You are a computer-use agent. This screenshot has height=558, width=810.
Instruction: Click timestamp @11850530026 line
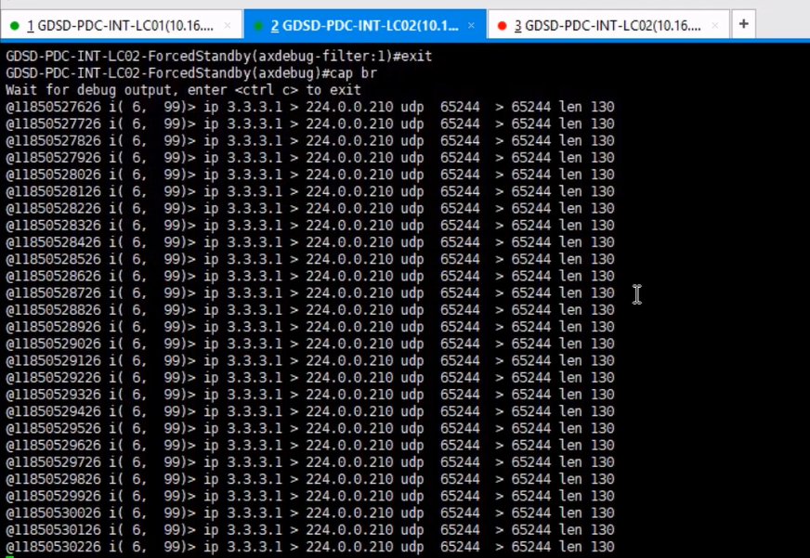(310, 513)
